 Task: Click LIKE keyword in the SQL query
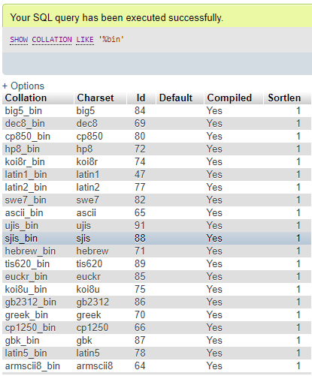click(x=85, y=40)
